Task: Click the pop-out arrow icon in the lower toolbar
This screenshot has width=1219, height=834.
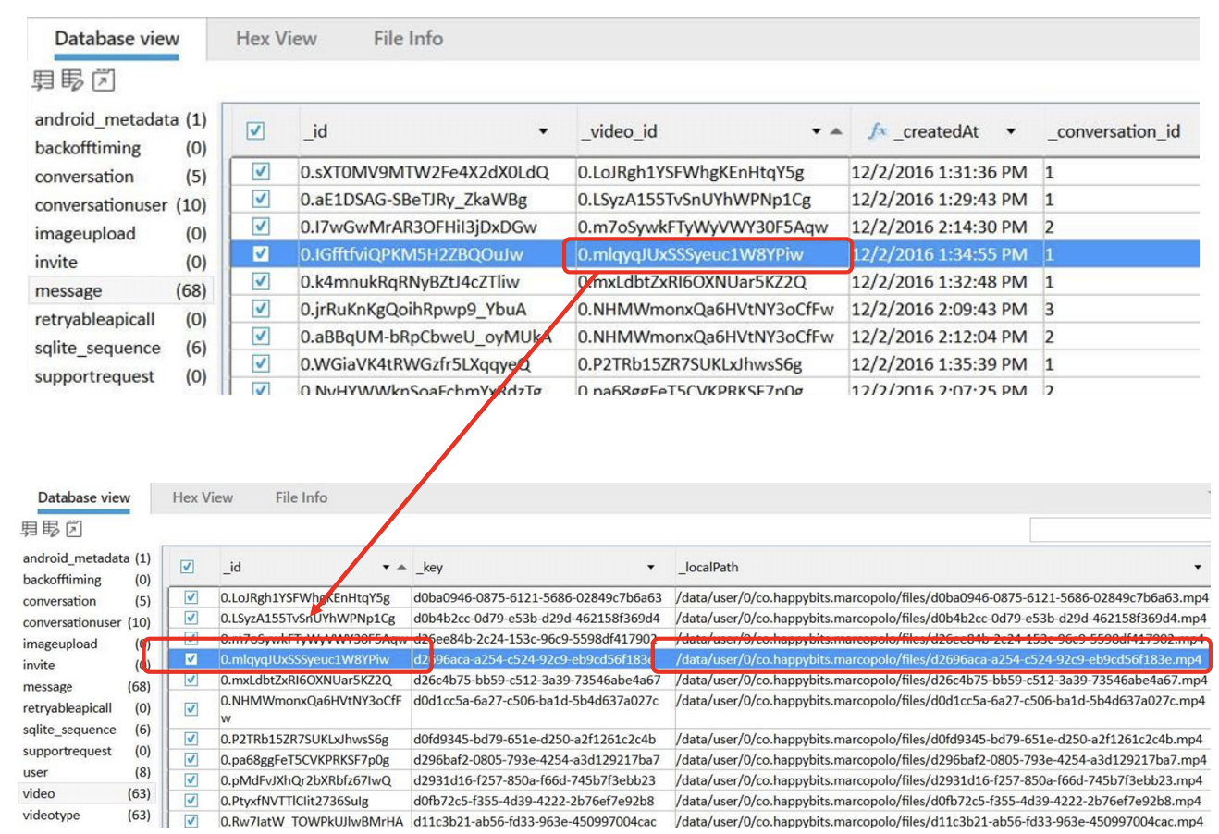Action: pos(74,529)
